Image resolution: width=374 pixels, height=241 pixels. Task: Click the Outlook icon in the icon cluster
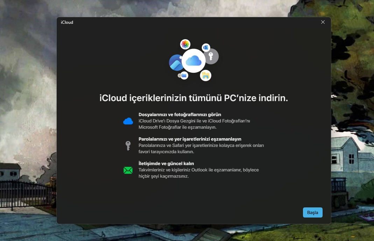[x=206, y=48]
